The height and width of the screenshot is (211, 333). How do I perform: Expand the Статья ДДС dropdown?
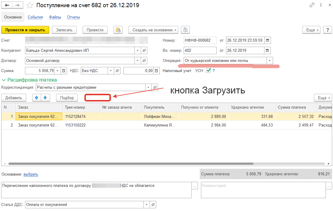click(x=146, y=205)
